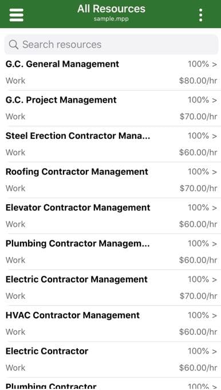Tap the magnifying glass search icon
221x390 pixels.
13,45
